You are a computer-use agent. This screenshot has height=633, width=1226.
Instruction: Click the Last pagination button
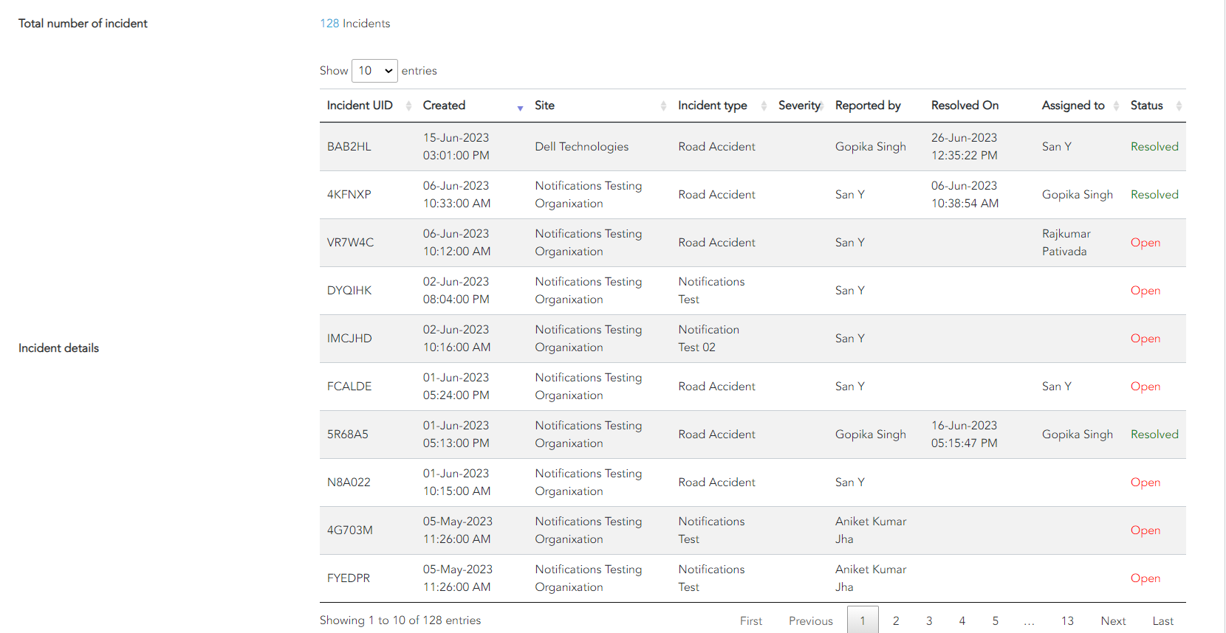click(x=1162, y=620)
